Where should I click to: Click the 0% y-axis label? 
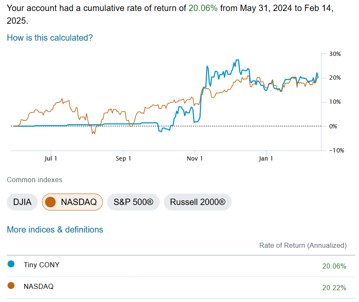[333, 126]
